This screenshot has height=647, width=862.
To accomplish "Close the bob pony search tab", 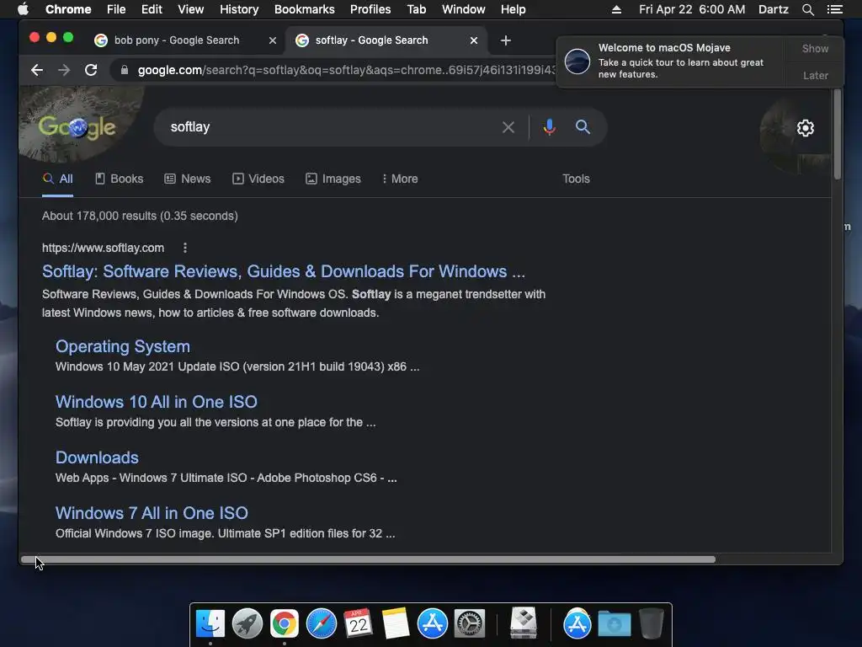I will click(272, 40).
